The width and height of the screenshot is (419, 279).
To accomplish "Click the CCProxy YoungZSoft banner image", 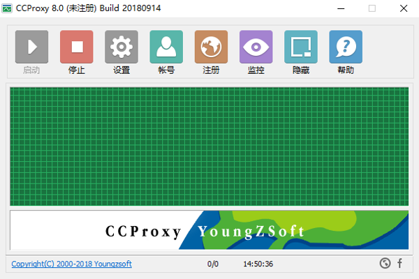I will point(209,229).
